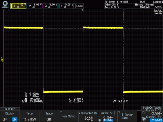163x122 pixels.
Task: Click the ΔT 10.020us readout
Action: pos(32,99)
